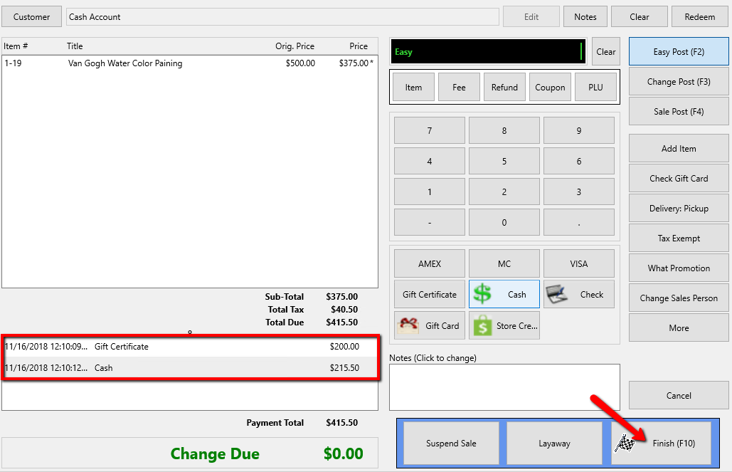Switch to the Item entry mode

point(413,88)
